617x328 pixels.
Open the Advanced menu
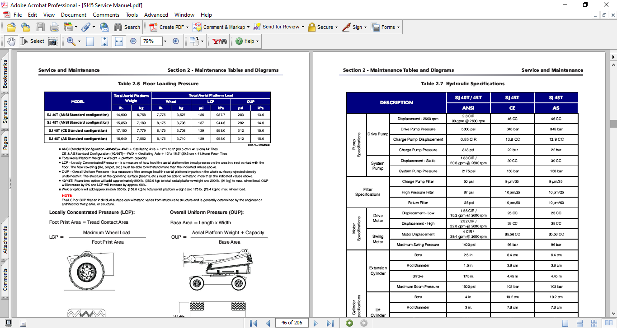click(155, 15)
